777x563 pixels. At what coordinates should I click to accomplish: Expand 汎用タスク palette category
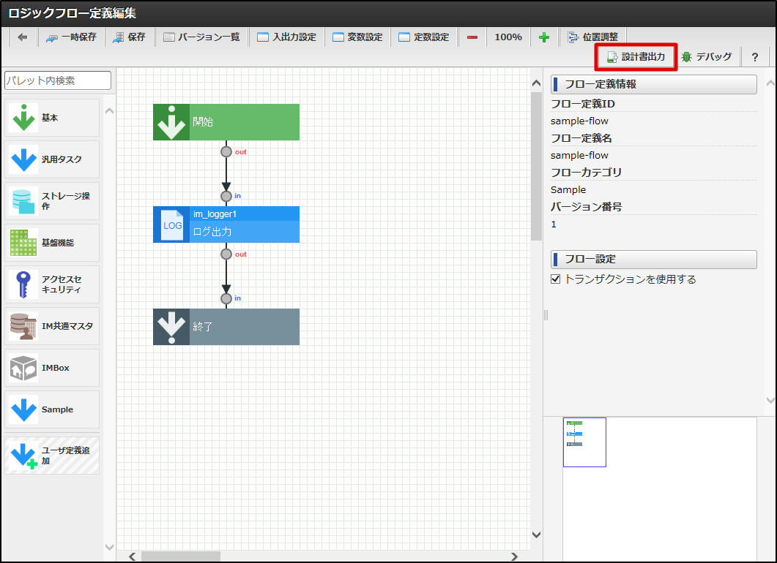52,159
